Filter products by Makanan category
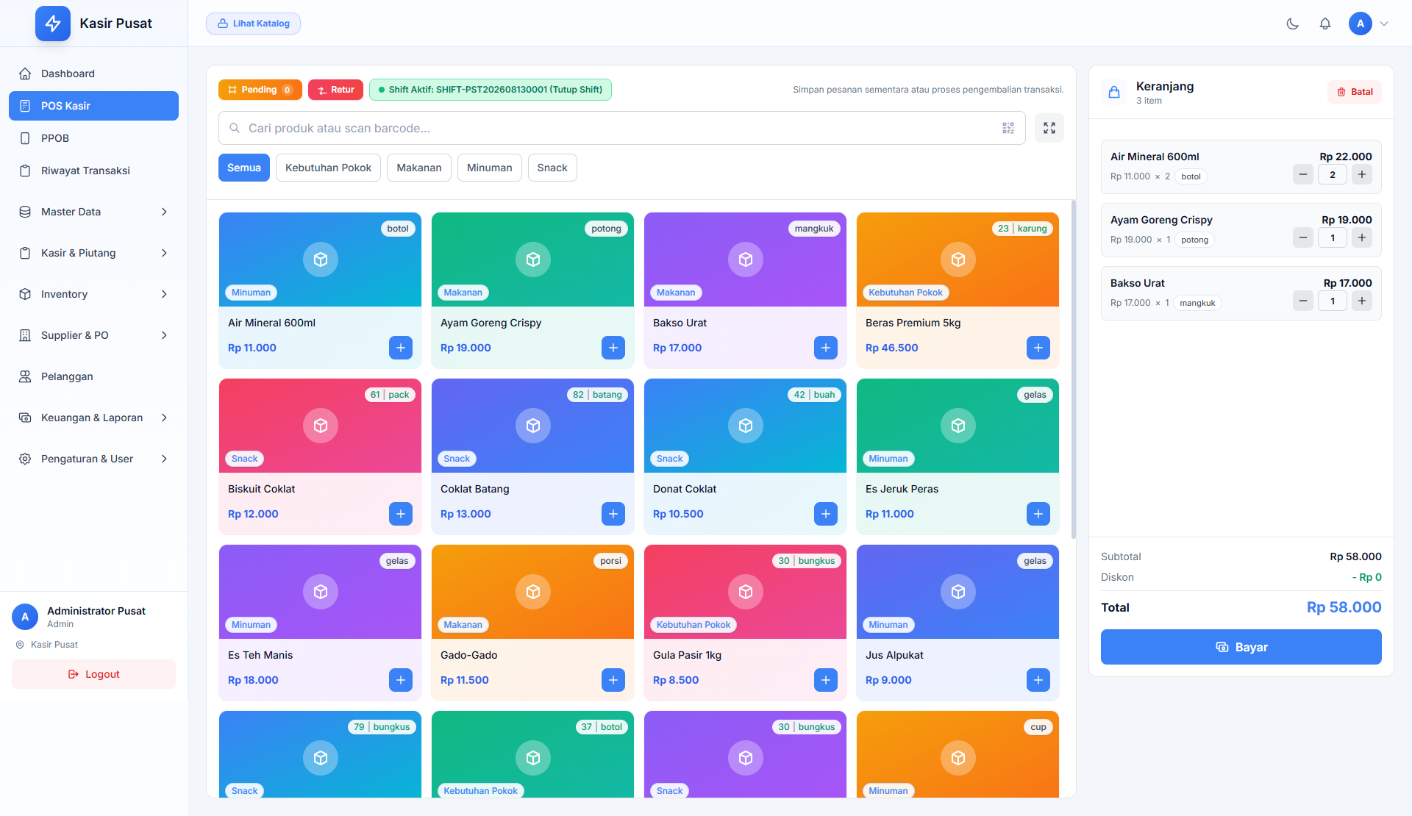 click(419, 168)
